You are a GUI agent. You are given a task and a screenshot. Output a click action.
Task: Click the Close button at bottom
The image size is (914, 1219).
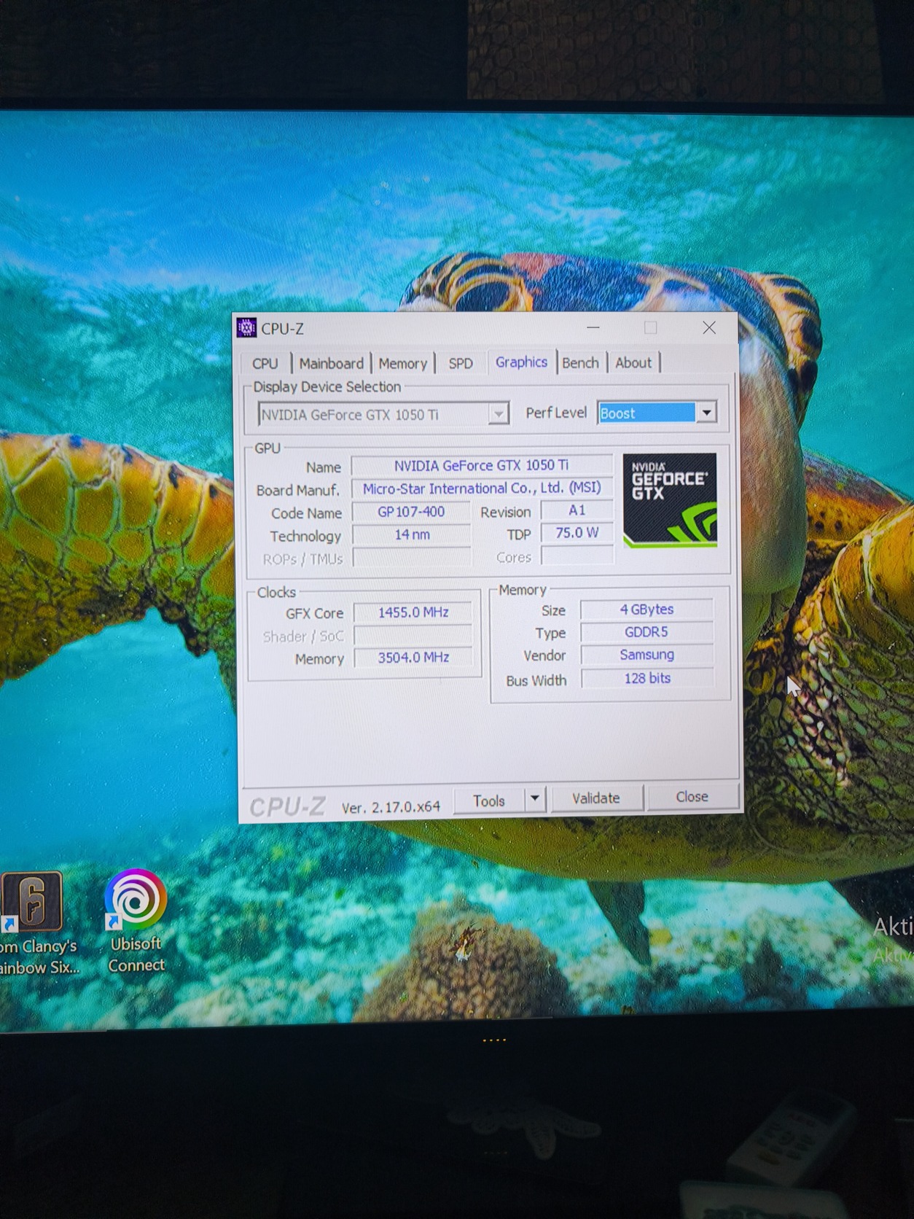[x=692, y=796]
